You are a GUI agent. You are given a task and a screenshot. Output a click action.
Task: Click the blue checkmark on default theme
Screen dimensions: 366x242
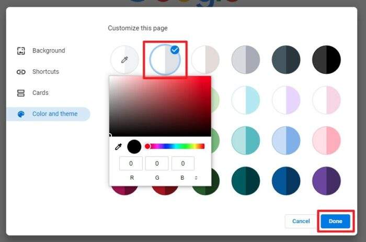tap(175, 50)
